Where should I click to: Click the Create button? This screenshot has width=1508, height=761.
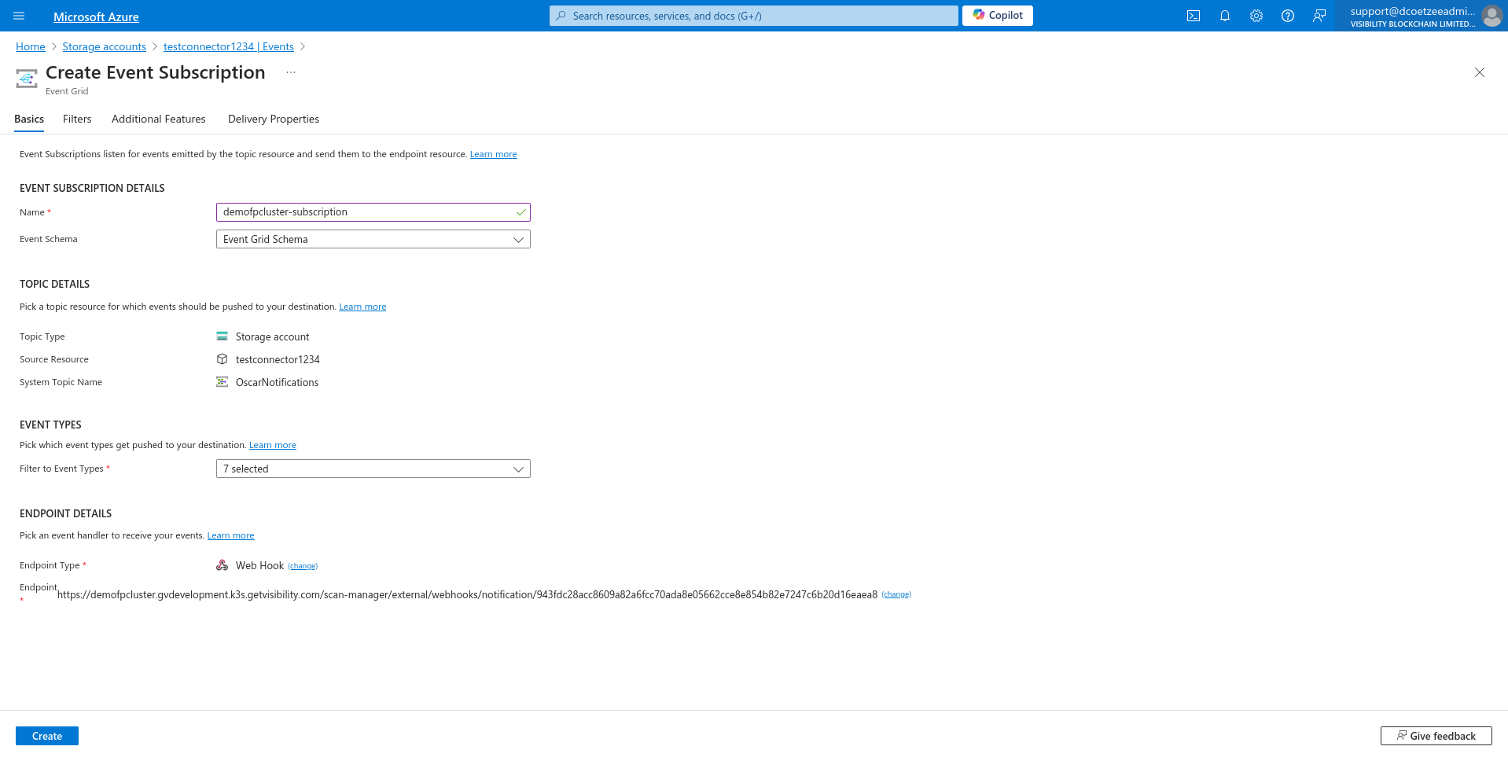(x=47, y=736)
